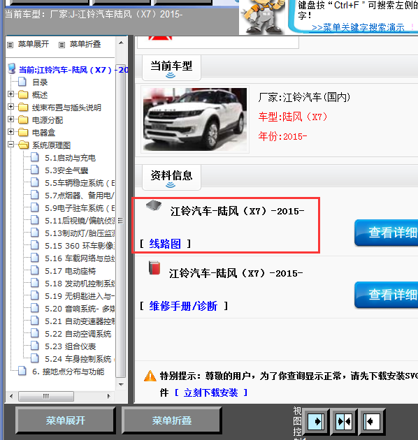Click the bottom 菜单展开 button

(x=66, y=420)
